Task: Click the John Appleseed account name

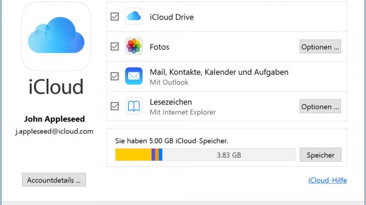Action: 54,119
